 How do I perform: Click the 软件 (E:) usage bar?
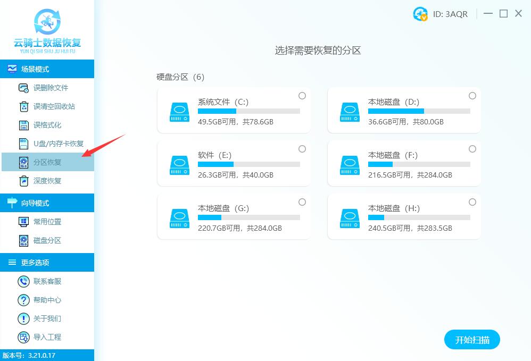tap(248, 164)
